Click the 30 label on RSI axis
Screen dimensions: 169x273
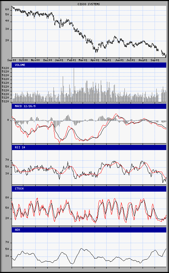[x=7, y=174]
